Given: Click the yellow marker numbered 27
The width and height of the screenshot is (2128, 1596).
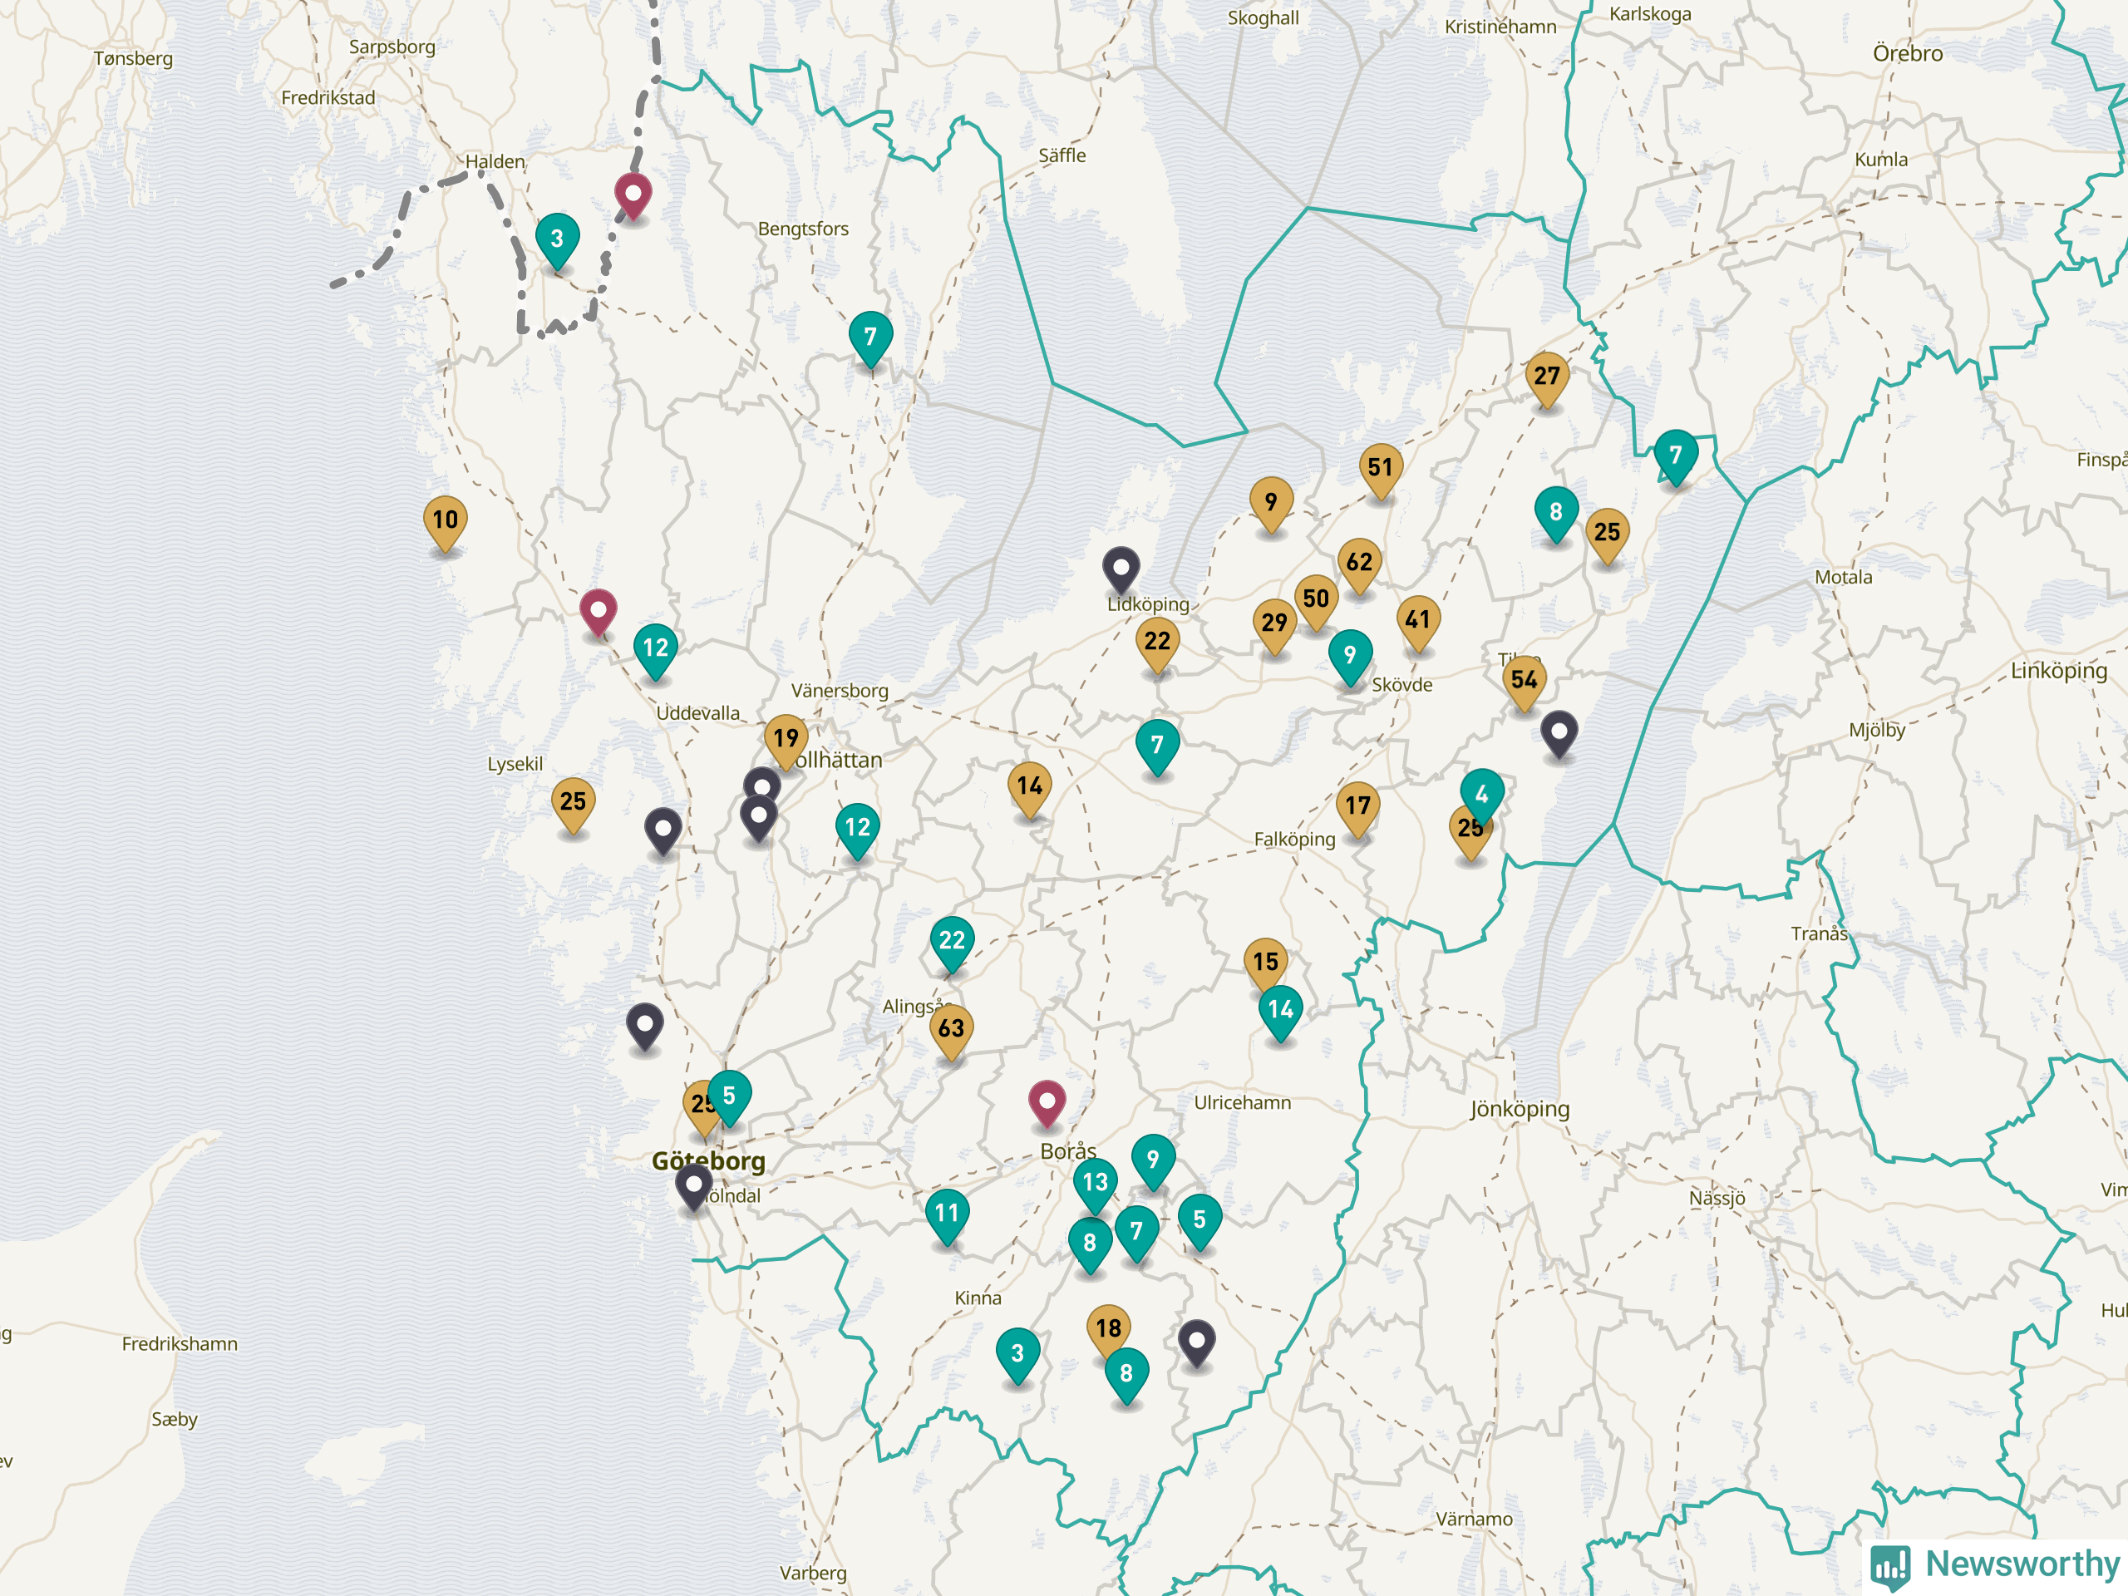Looking at the screenshot, I should pyautogui.click(x=1547, y=378).
